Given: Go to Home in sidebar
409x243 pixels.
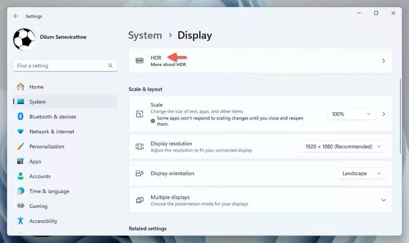Looking at the screenshot, I should [x=65, y=87].
